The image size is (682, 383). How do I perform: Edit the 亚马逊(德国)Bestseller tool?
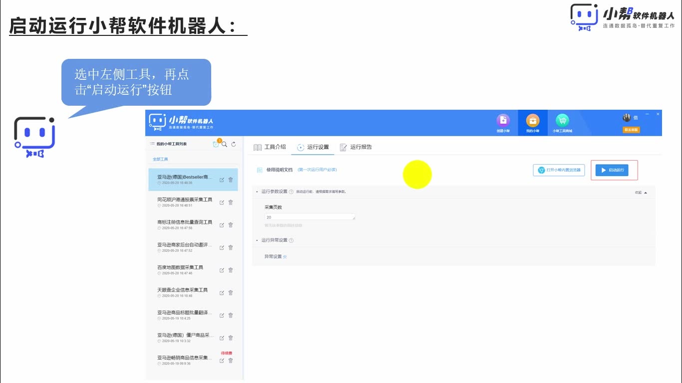pyautogui.click(x=222, y=180)
